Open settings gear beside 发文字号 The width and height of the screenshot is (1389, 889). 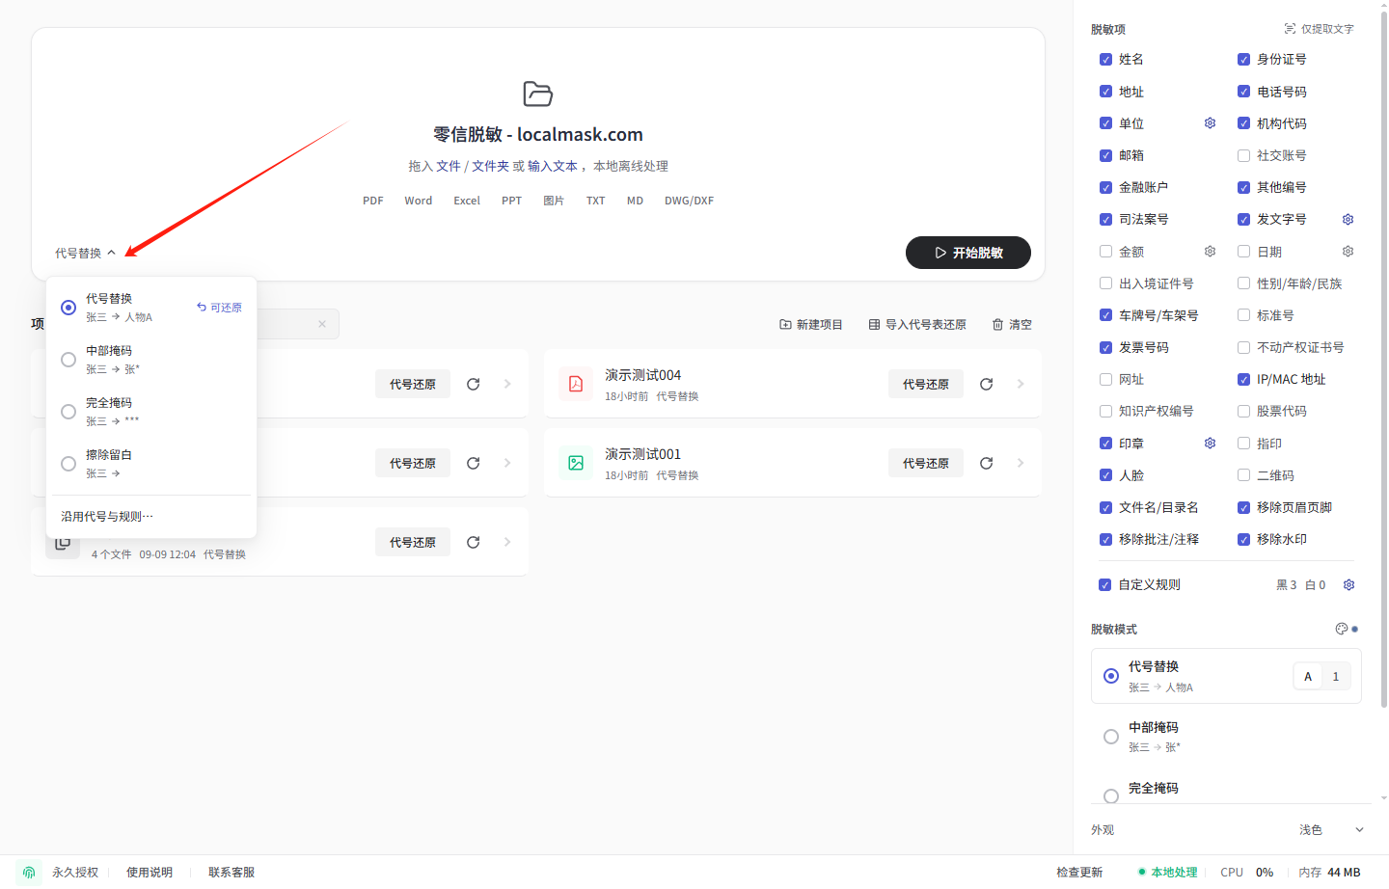coord(1348,220)
